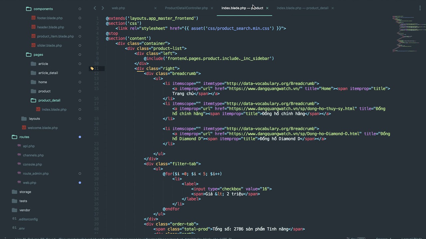Close the index.blade.php — product_detail tab
The image size is (426, 239).
(332, 8)
